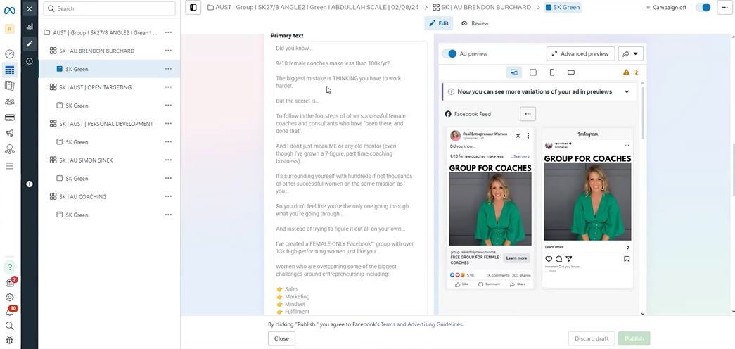Select SK | AUST | OPEN TARGETING ad set
The width and height of the screenshot is (735, 349).
click(x=90, y=87)
